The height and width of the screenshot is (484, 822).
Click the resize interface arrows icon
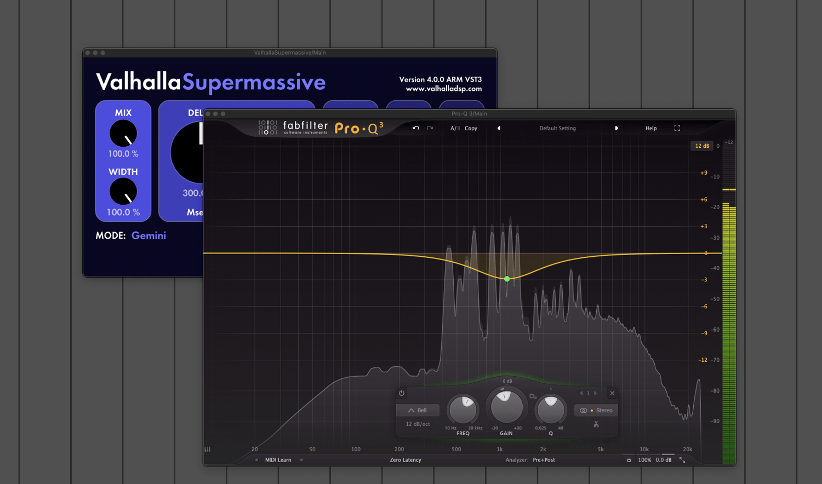pyautogui.click(x=682, y=460)
